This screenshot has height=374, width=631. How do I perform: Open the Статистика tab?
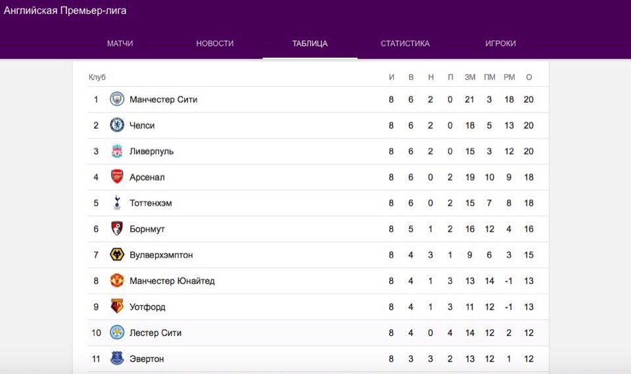(x=405, y=43)
